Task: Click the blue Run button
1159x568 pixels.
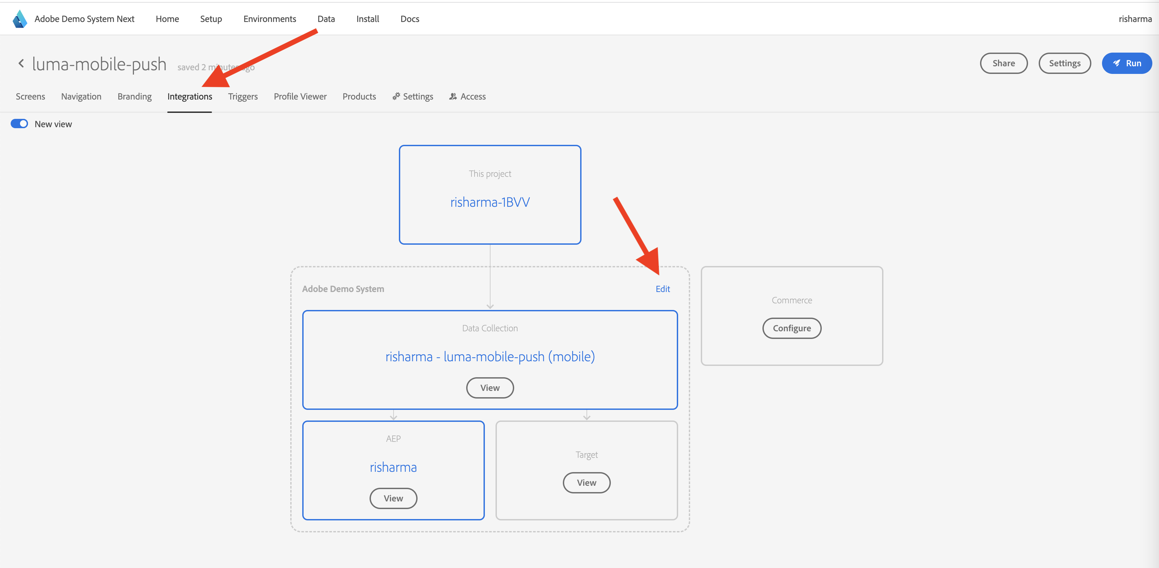Action: (1127, 63)
